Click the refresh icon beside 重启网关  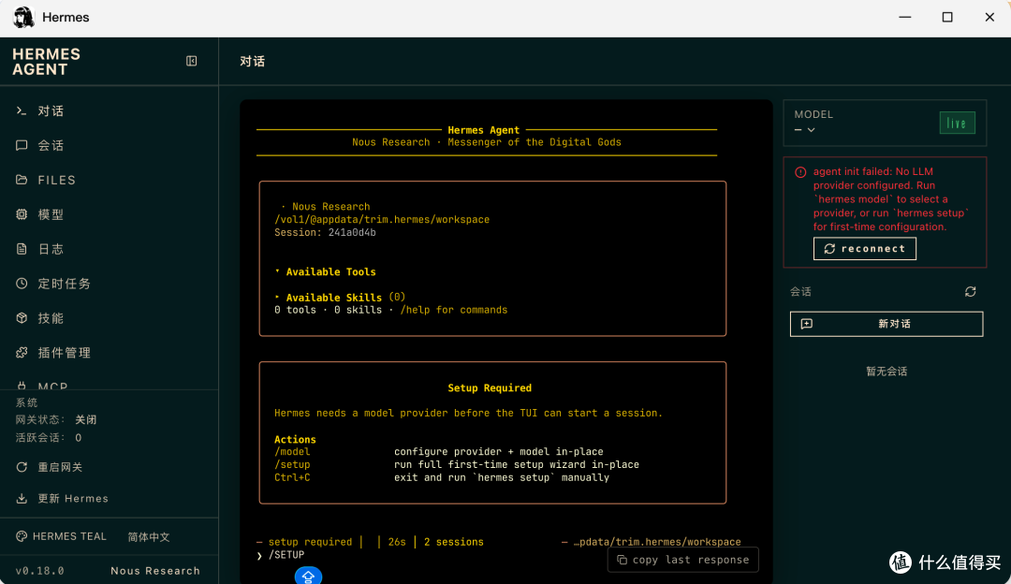pos(22,467)
